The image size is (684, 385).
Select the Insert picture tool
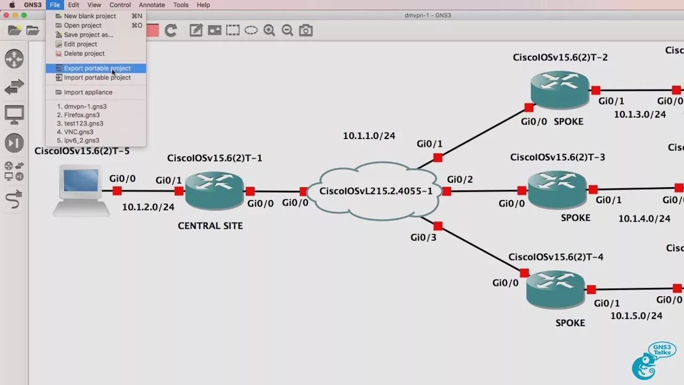point(214,30)
